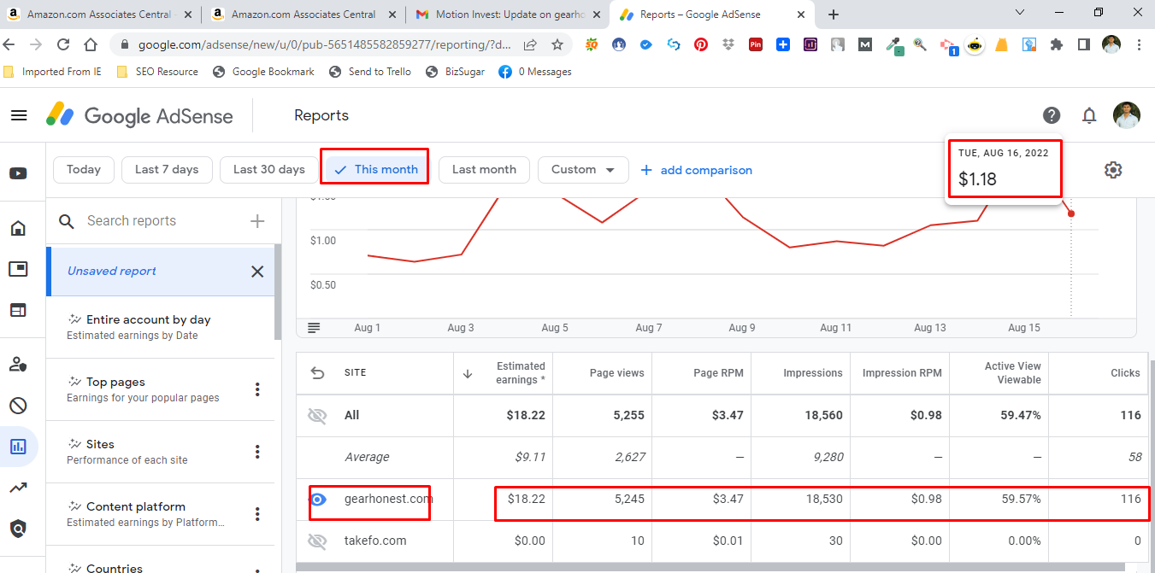1155x573 pixels.
Task: Open the notifications bell
Action: 1089,115
